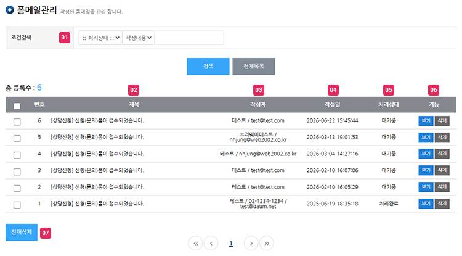Screen dimensions: 462x256
Task: Check the box for row number 6
Action: pyautogui.click(x=17, y=122)
